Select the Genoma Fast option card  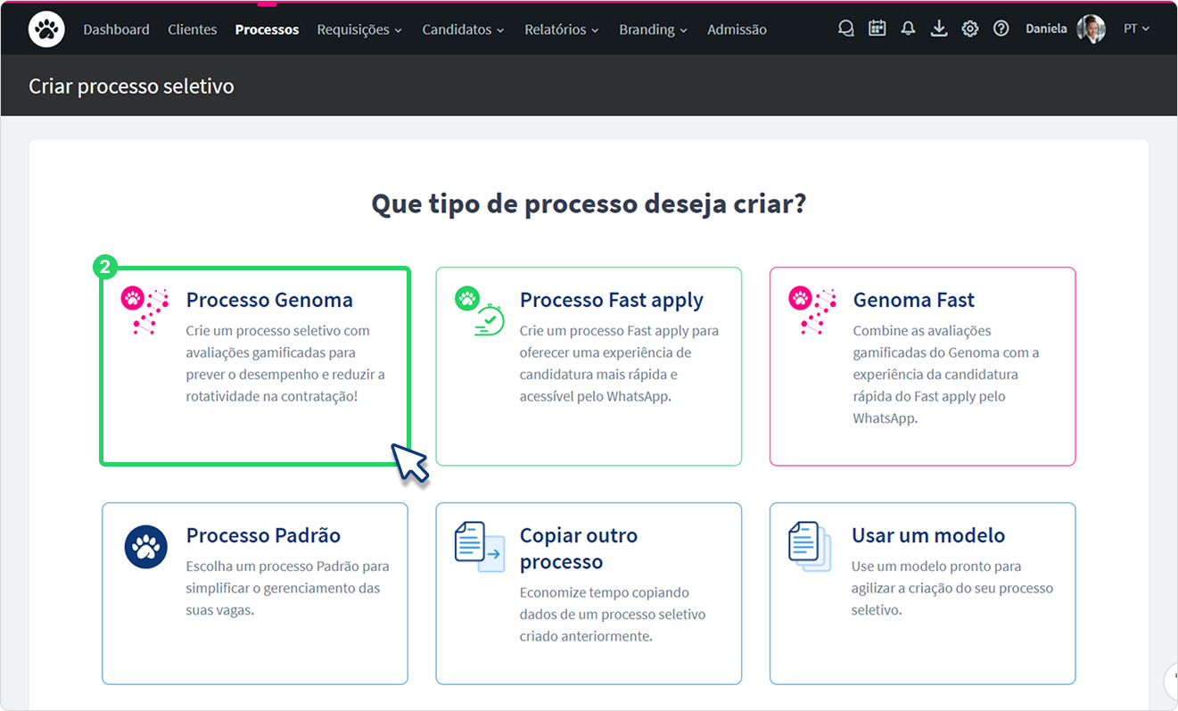[x=923, y=366]
